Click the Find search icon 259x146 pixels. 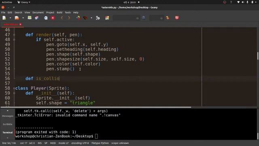point(144,18)
